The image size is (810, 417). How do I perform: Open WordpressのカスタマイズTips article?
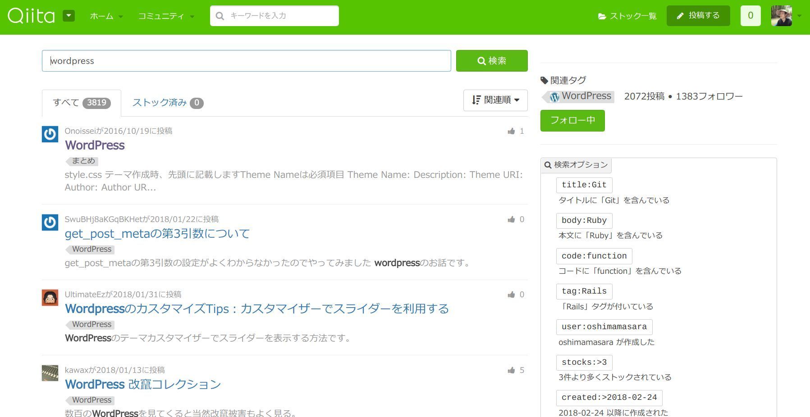tap(257, 308)
